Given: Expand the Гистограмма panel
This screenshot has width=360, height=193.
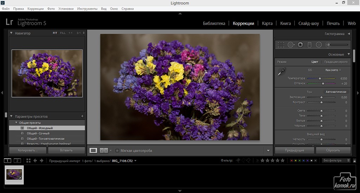Looking at the screenshot, I should point(349,33).
